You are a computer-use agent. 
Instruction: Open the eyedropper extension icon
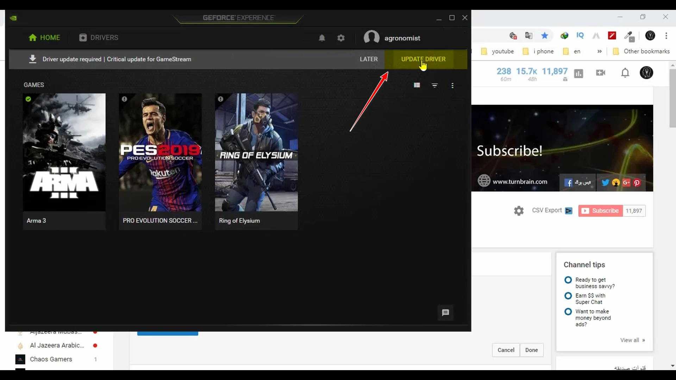[629, 36]
